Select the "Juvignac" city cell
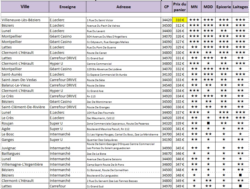Viewport: 250px width, 189px height. coord(25,146)
